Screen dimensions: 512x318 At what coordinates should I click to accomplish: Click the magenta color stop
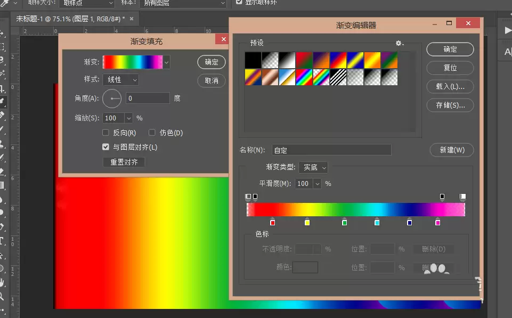pyautogui.click(x=437, y=222)
